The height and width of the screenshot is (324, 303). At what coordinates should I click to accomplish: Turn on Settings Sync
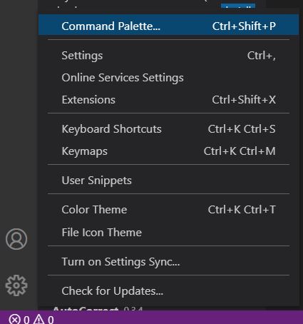click(168, 262)
